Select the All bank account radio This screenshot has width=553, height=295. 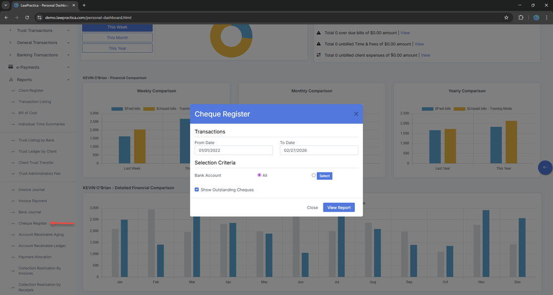pyautogui.click(x=259, y=175)
